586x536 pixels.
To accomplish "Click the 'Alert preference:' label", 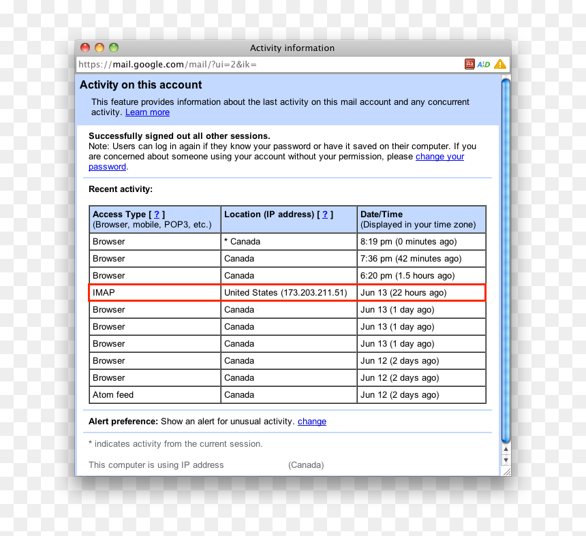I will click(123, 422).
